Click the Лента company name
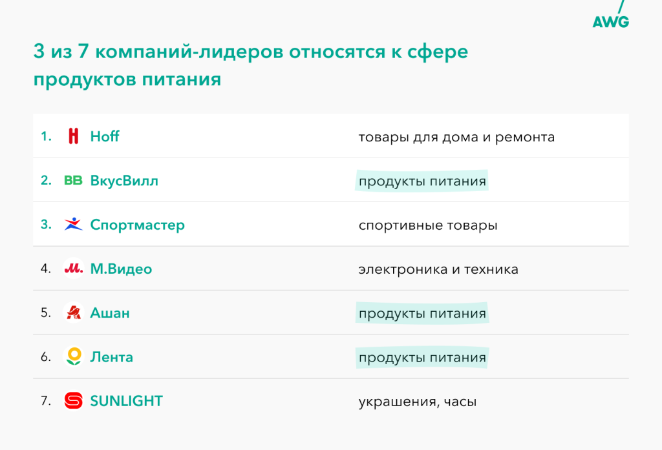Screen dimensions: 662x450 pos(111,357)
